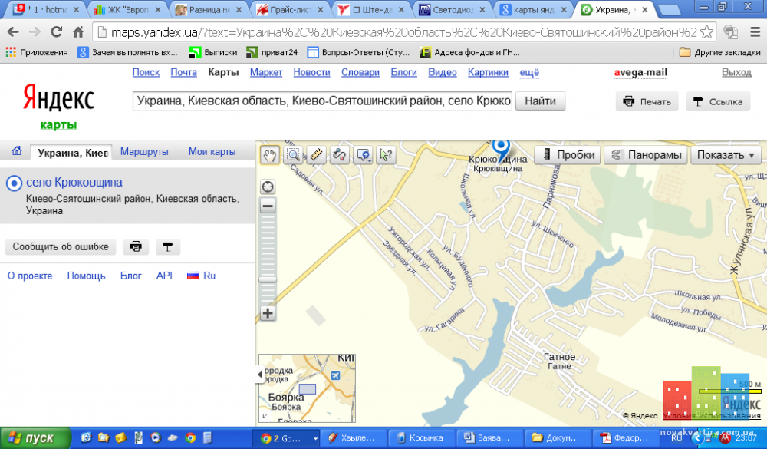
Task: Go to the home icon tab
Action: [x=17, y=151]
